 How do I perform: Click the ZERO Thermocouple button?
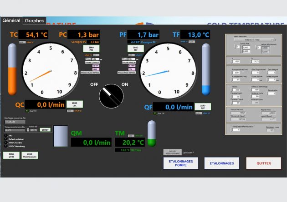[x=30, y=156]
